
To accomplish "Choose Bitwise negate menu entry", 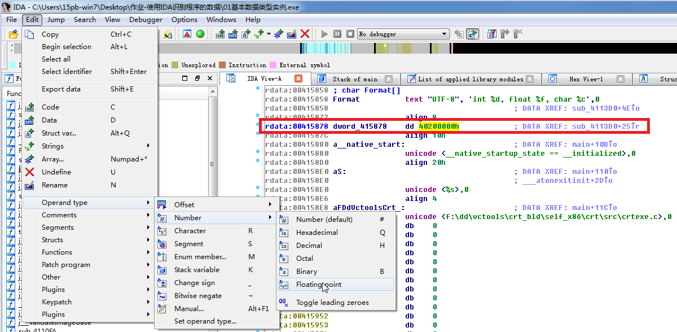I will pyautogui.click(x=217, y=296).
